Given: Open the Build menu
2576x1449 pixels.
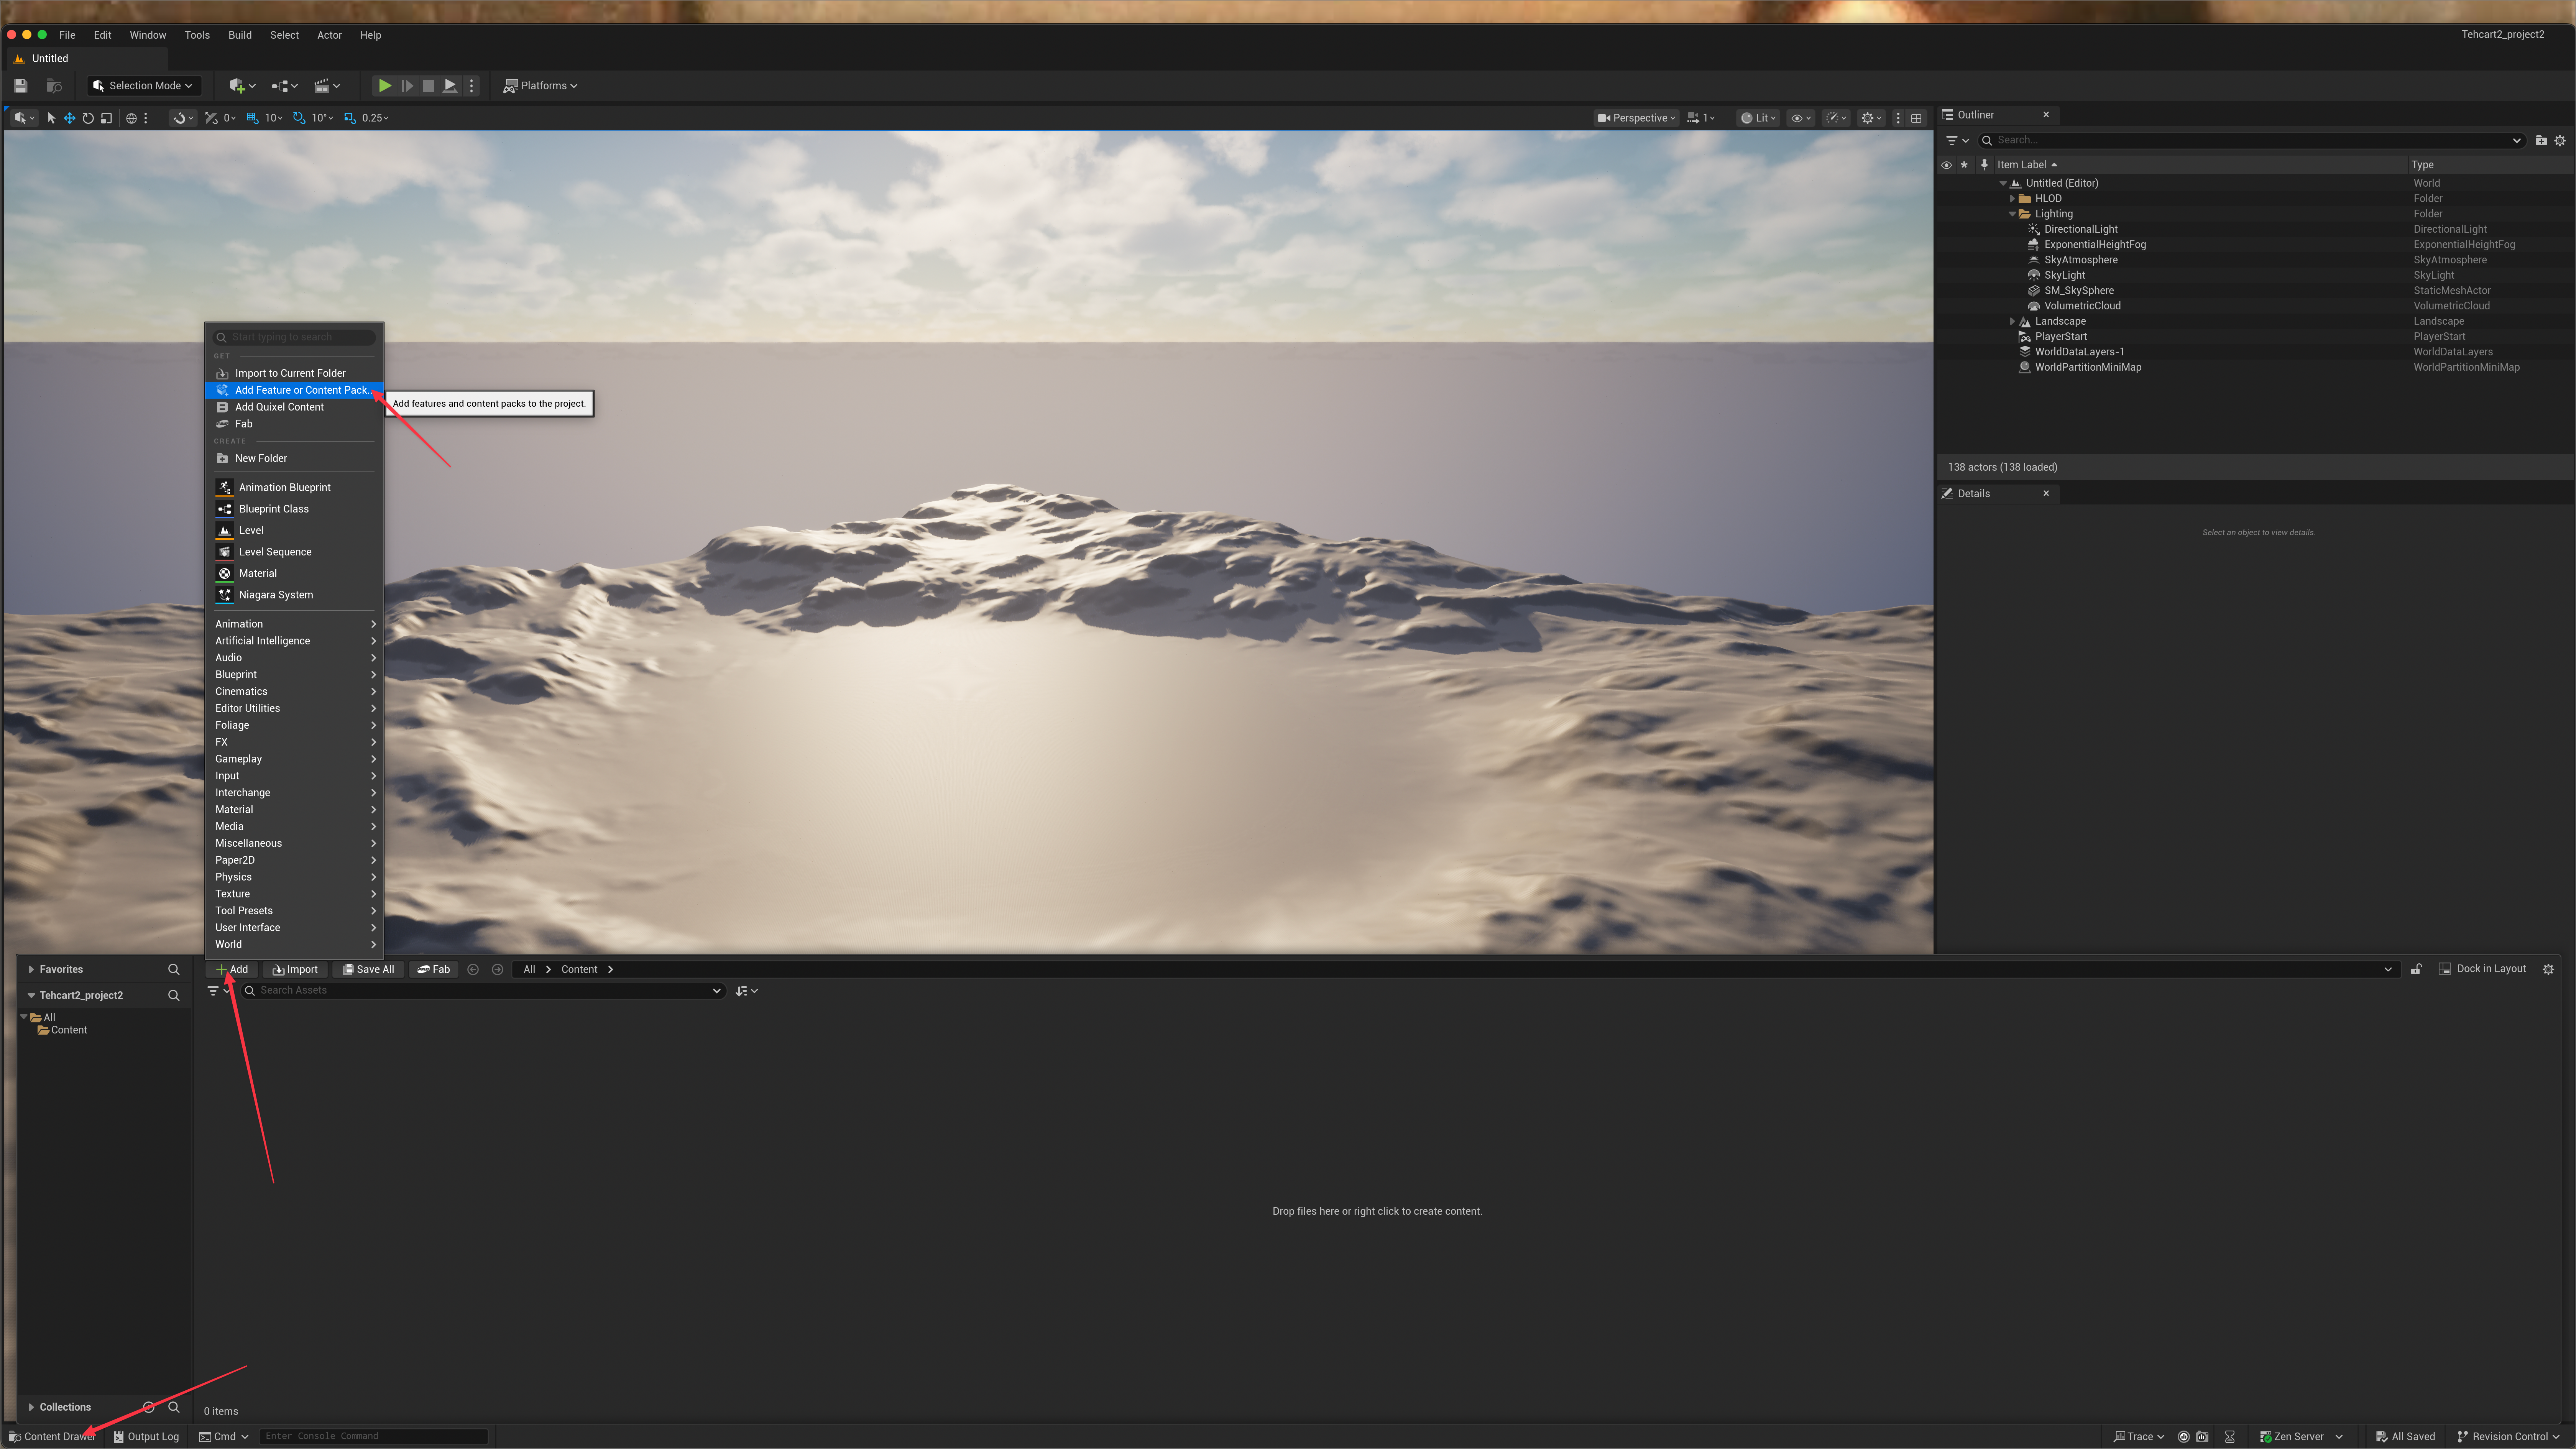Looking at the screenshot, I should tap(240, 35).
